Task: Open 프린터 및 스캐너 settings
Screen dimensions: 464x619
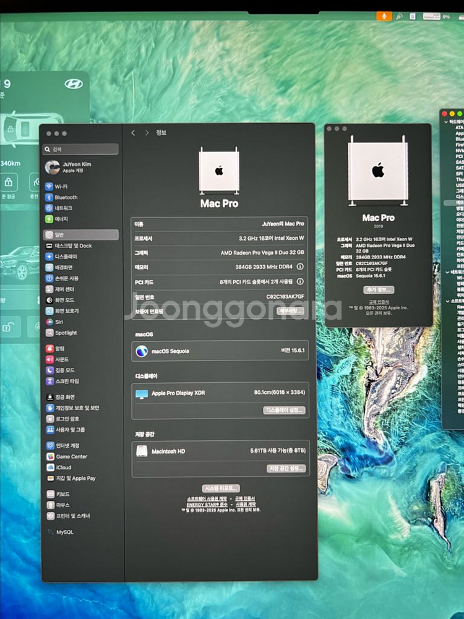Action: 81,516
